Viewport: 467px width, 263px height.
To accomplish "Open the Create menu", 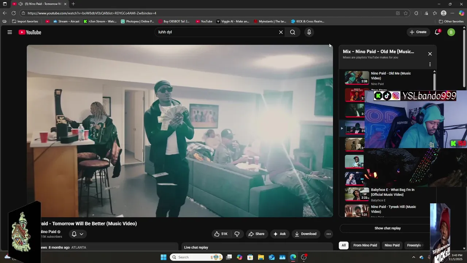I will tap(418, 32).
